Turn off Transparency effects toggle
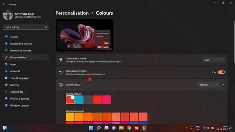This screenshot has height=132, width=235. pos(221,72)
